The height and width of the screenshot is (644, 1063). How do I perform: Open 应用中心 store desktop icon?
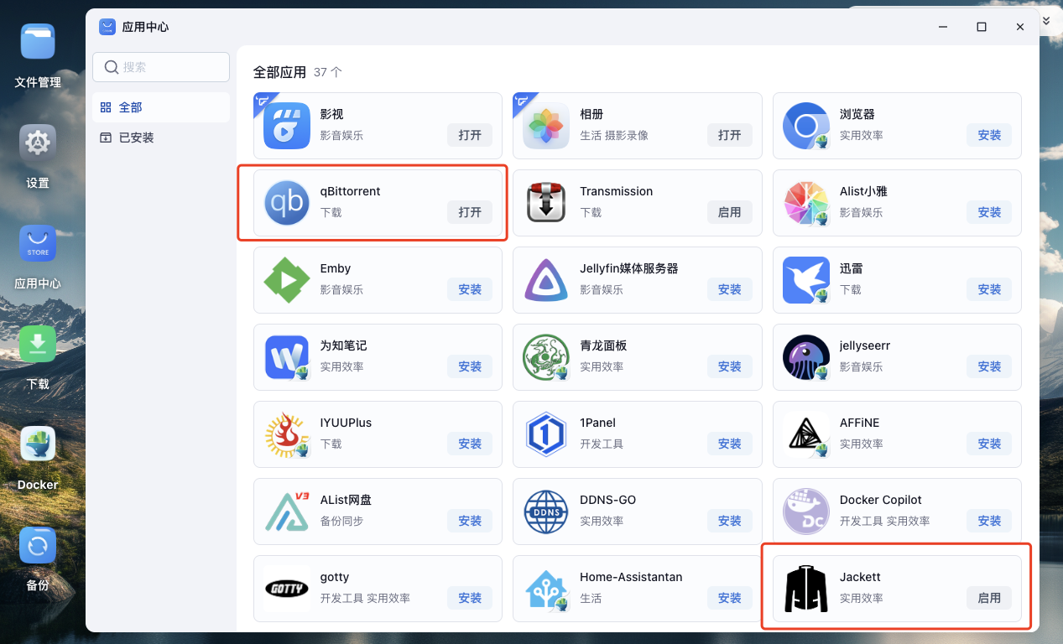(x=38, y=243)
